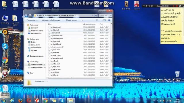184x103 pixels.
Task: Sort by the Дата изменения column header
Action: coord(89,24)
